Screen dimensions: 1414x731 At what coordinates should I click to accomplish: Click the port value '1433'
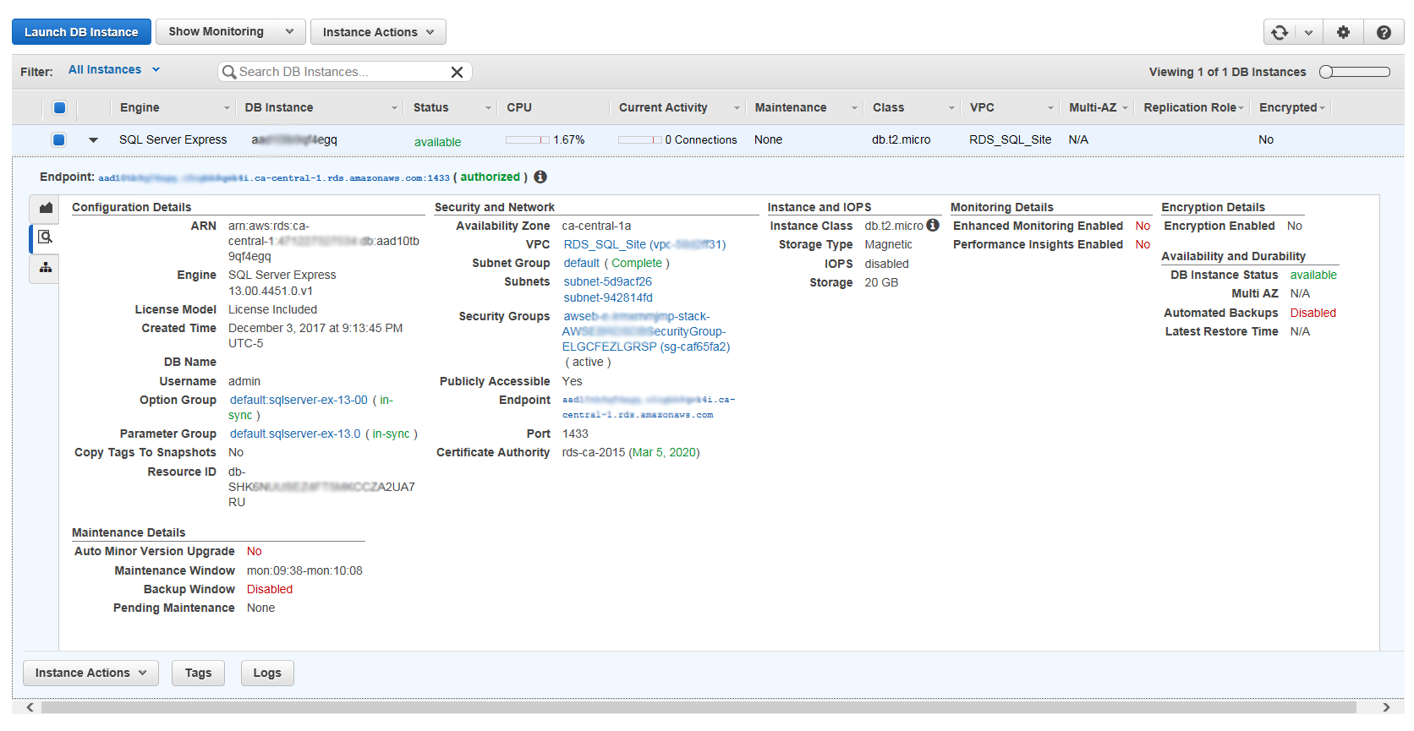point(575,434)
